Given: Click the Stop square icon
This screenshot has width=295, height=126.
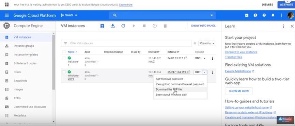Looking at the screenshot, I should coord(144,26).
